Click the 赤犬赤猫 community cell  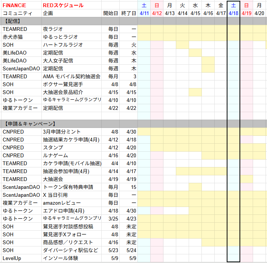point(21,37)
